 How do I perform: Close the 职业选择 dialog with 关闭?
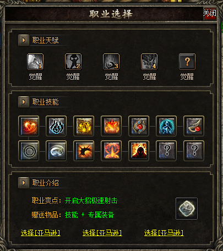[209, 13]
